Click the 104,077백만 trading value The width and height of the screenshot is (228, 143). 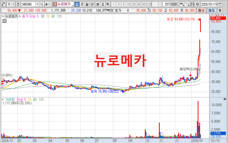105,10
